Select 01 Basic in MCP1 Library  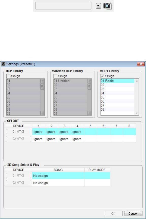(x=118, y=81)
